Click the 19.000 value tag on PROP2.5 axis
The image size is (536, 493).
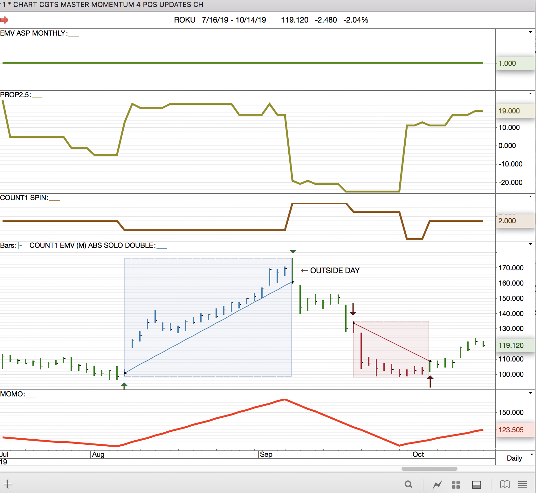pyautogui.click(x=515, y=111)
